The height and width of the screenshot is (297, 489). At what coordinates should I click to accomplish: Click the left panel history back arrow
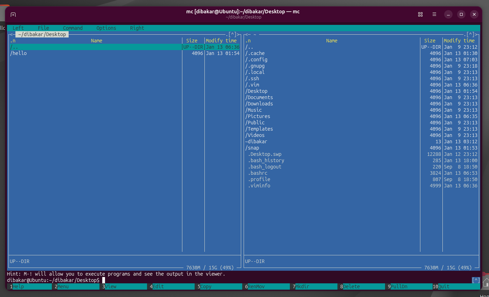[11, 34]
